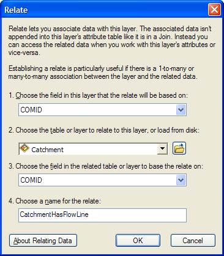
Task: Close the Relate dialog with the X
Action: 214,10
